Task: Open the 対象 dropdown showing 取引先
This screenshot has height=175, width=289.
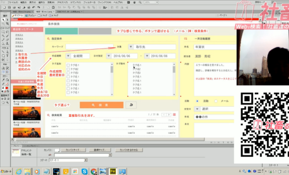Action: 131,46
